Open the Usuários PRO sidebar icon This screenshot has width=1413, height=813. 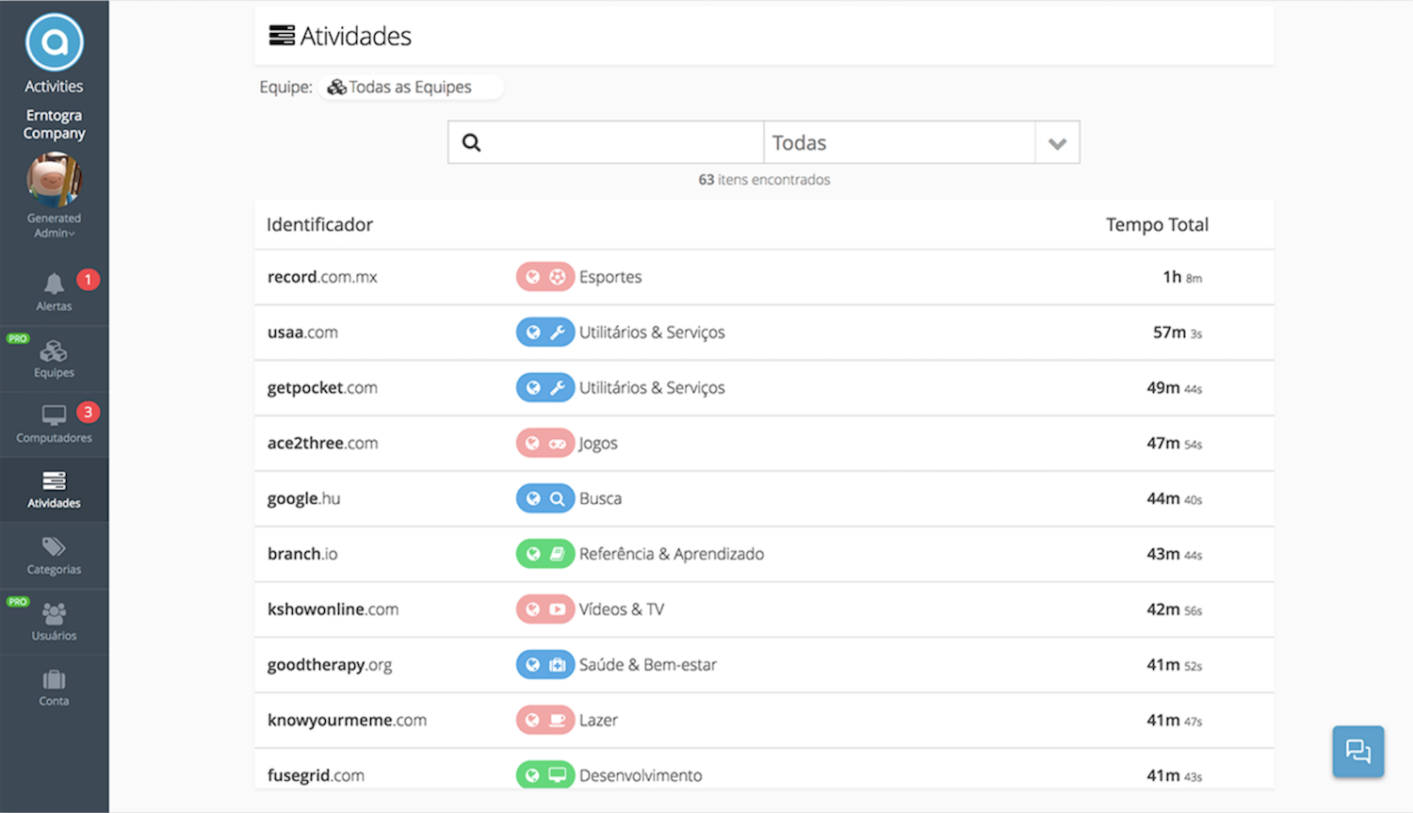(x=54, y=619)
